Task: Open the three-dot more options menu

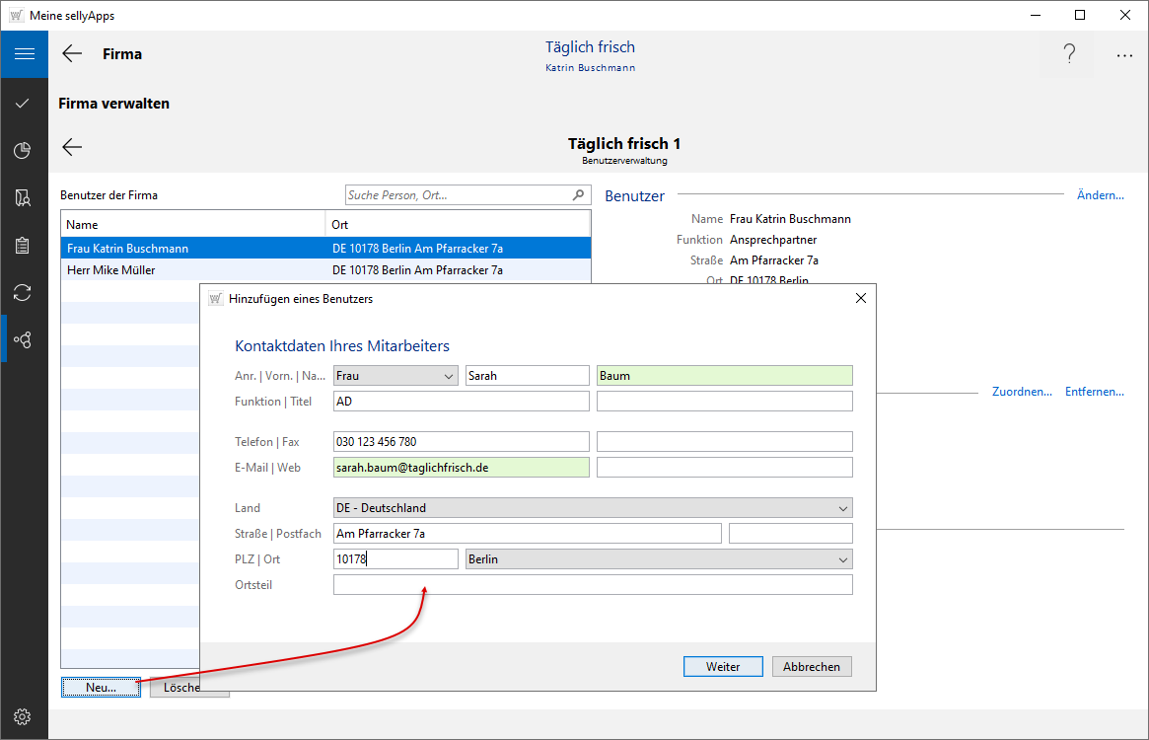Action: click(1124, 56)
